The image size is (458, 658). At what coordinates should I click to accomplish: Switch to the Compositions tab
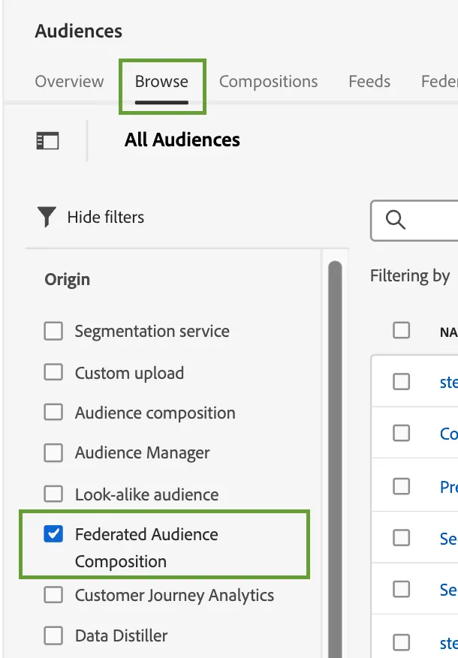pyautogui.click(x=268, y=82)
